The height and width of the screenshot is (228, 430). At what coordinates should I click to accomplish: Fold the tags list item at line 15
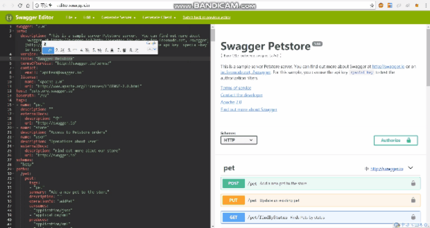(14, 105)
